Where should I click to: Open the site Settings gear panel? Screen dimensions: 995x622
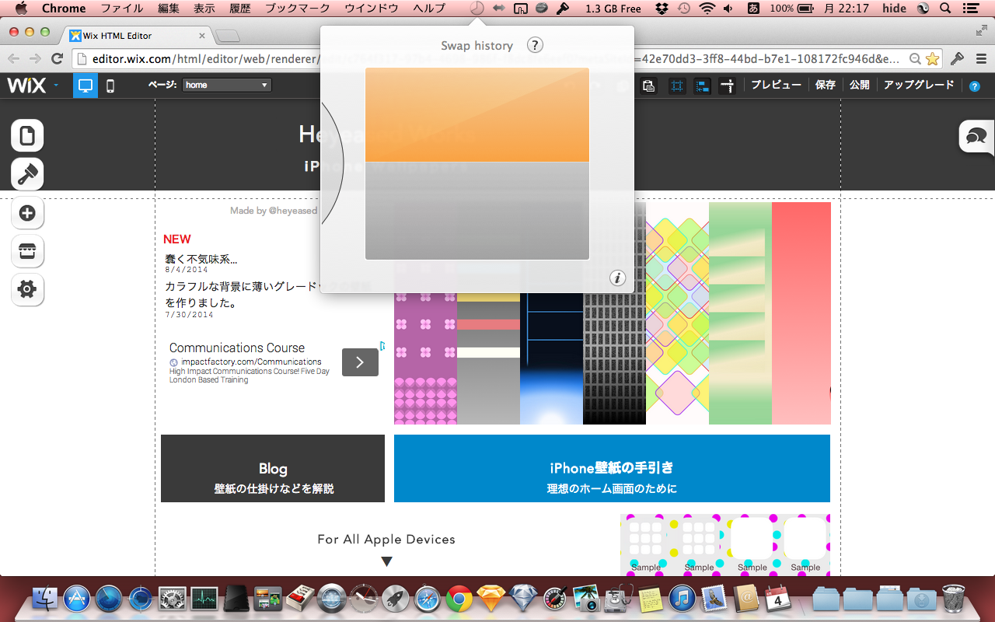(x=27, y=289)
